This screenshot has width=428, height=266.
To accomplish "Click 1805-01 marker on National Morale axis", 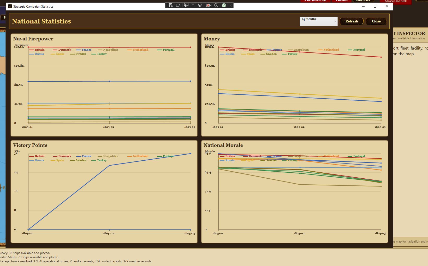I will [218, 233].
